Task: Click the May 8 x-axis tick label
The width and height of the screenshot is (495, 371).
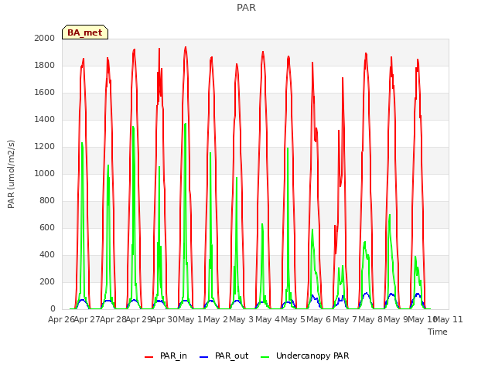Action: (370, 319)
